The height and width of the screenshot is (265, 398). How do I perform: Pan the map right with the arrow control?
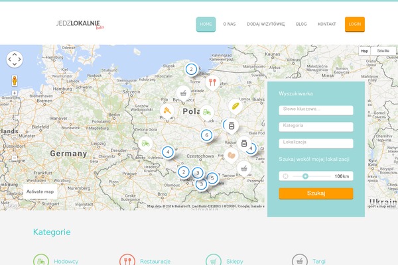19,60
